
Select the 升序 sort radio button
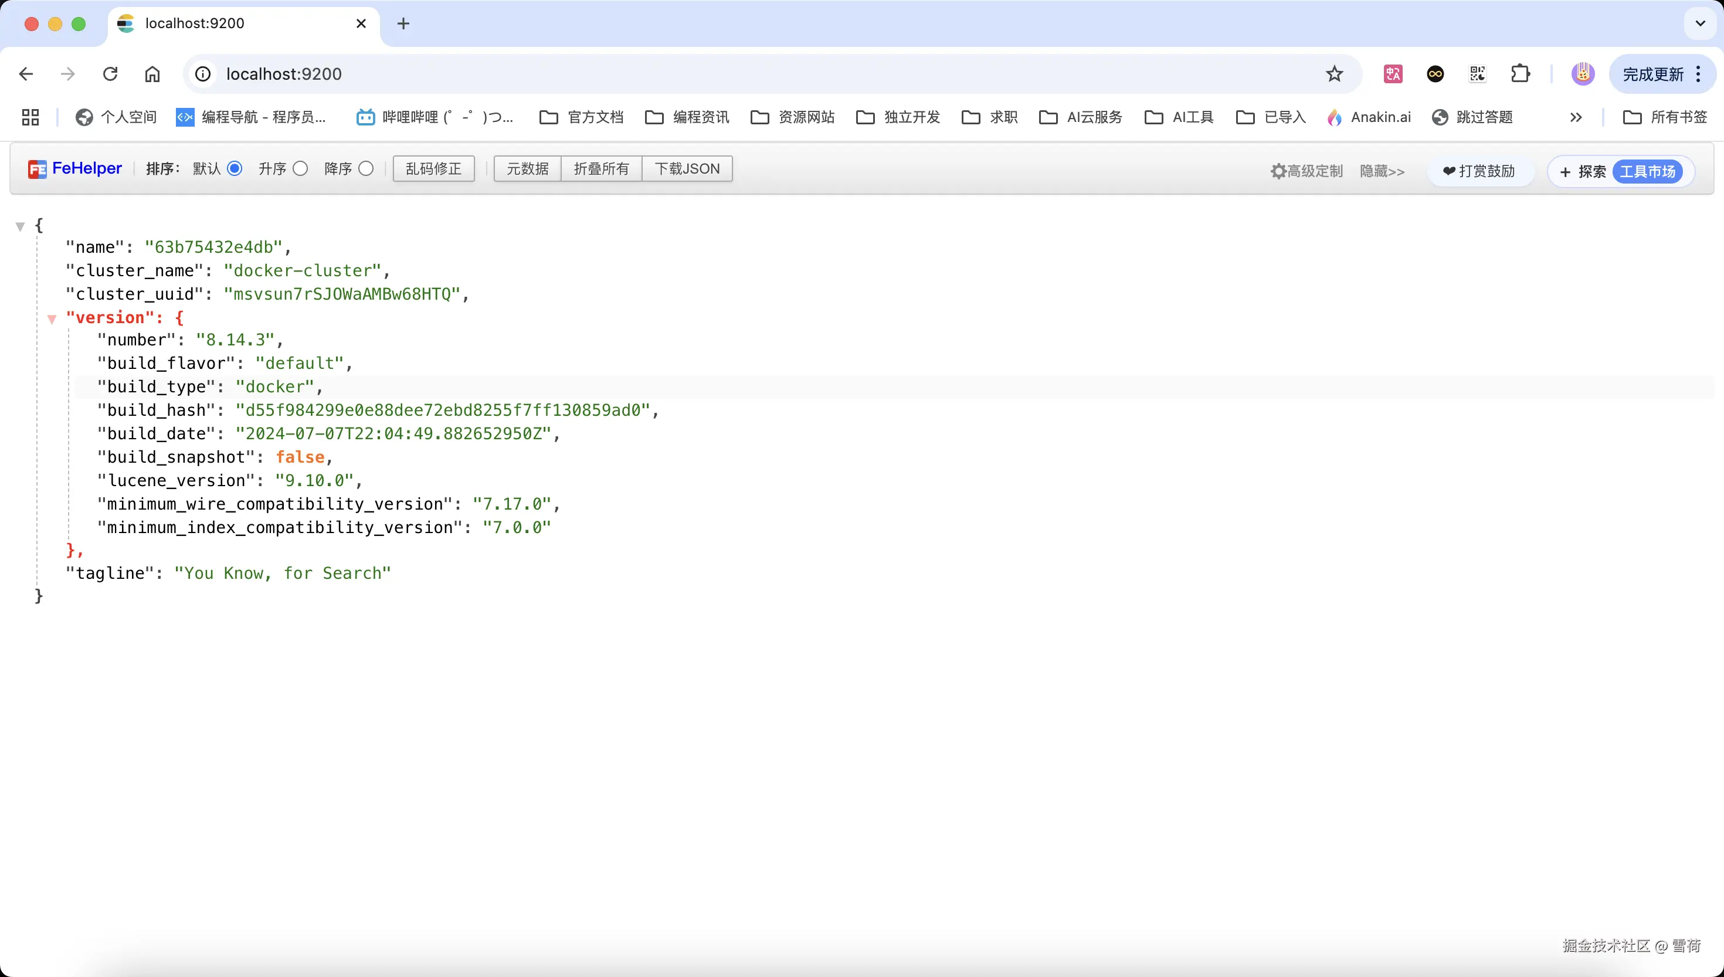tap(300, 168)
